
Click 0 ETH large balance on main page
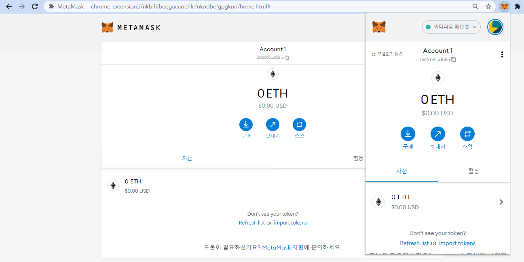(273, 94)
